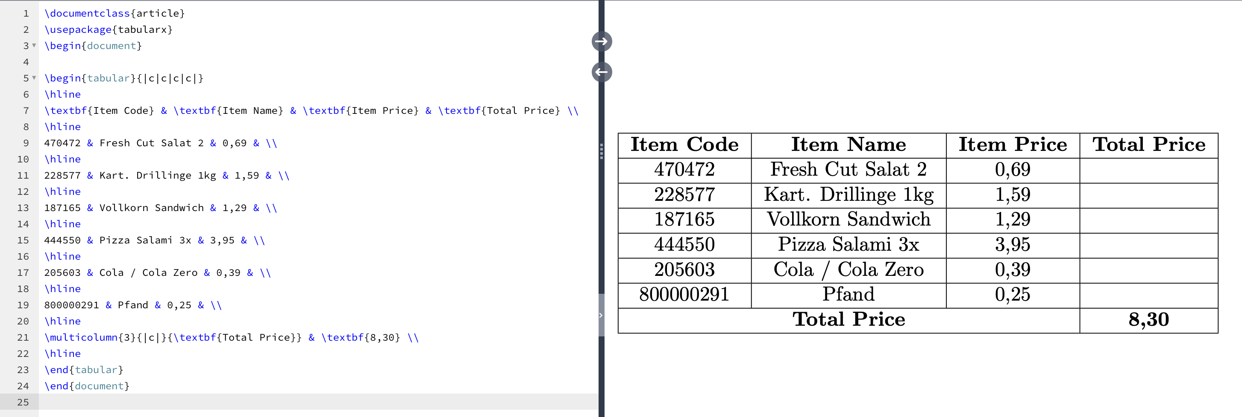Click 800000291 in the code on line 19
The image size is (1242, 417).
tap(72, 305)
